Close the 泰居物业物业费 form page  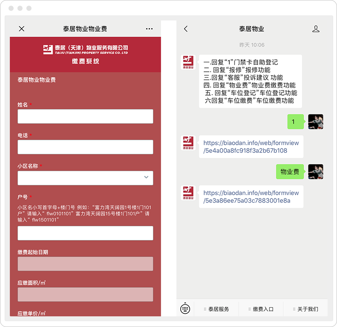coord(22,29)
